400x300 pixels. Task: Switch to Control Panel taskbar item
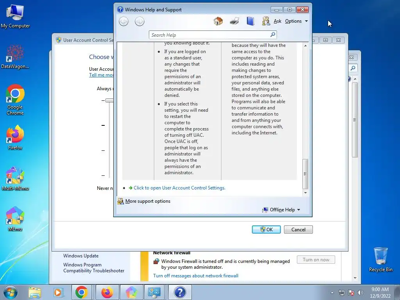point(155,292)
